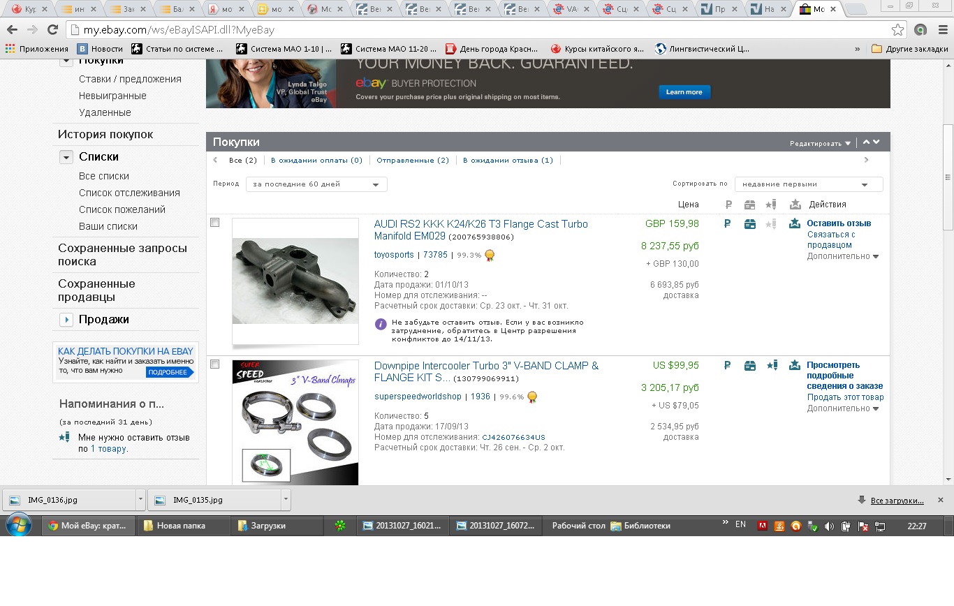Click purple info icon under AUDI manifold
The height and width of the screenshot is (606, 954).
click(x=381, y=324)
